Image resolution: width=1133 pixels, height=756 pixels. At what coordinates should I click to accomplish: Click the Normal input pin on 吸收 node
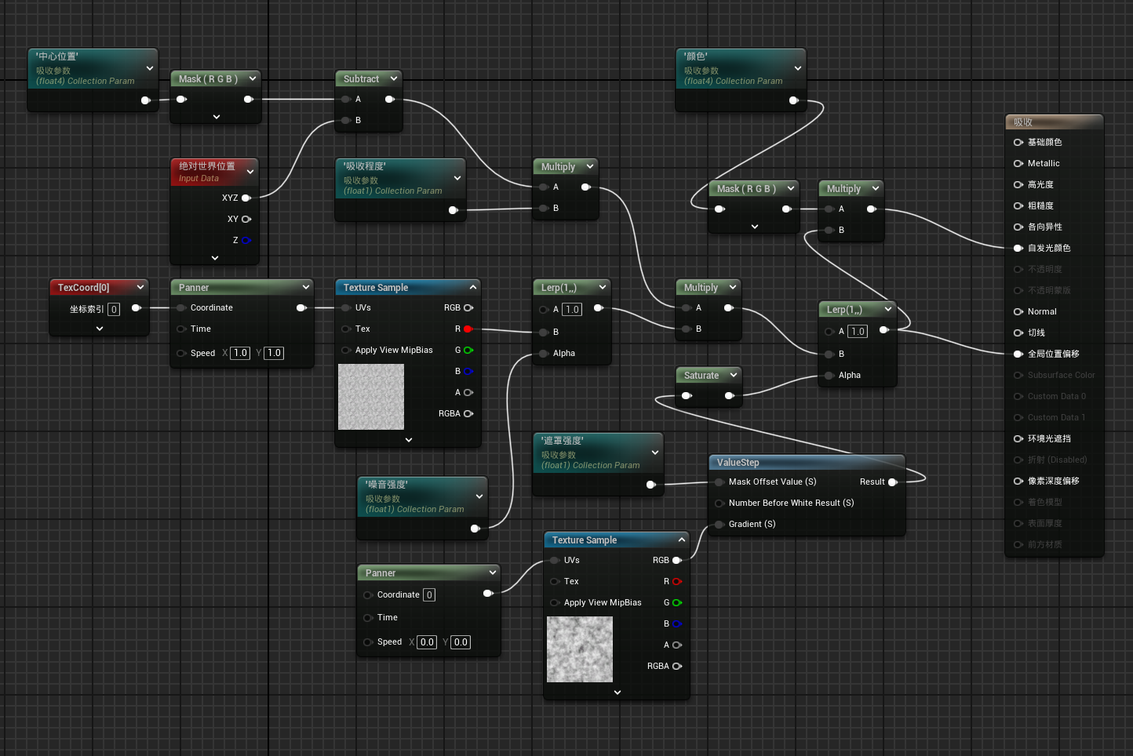pyautogui.click(x=1018, y=312)
